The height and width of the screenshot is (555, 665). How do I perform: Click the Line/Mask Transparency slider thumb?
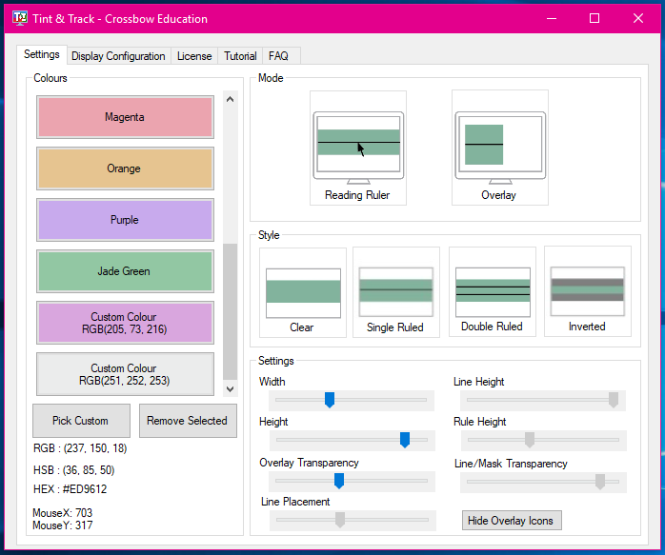pos(600,482)
